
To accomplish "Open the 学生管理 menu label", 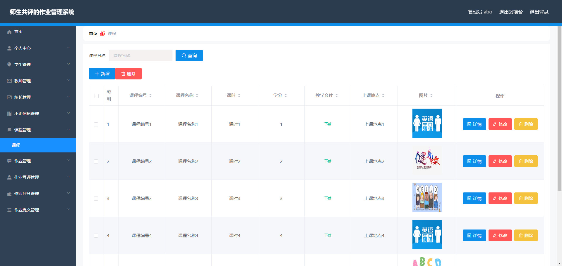I will point(23,65).
